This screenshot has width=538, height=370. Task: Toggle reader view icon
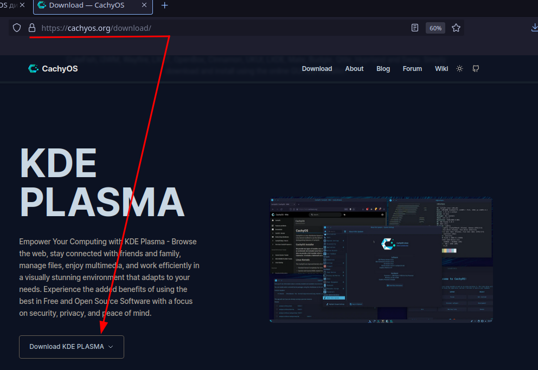pos(415,28)
